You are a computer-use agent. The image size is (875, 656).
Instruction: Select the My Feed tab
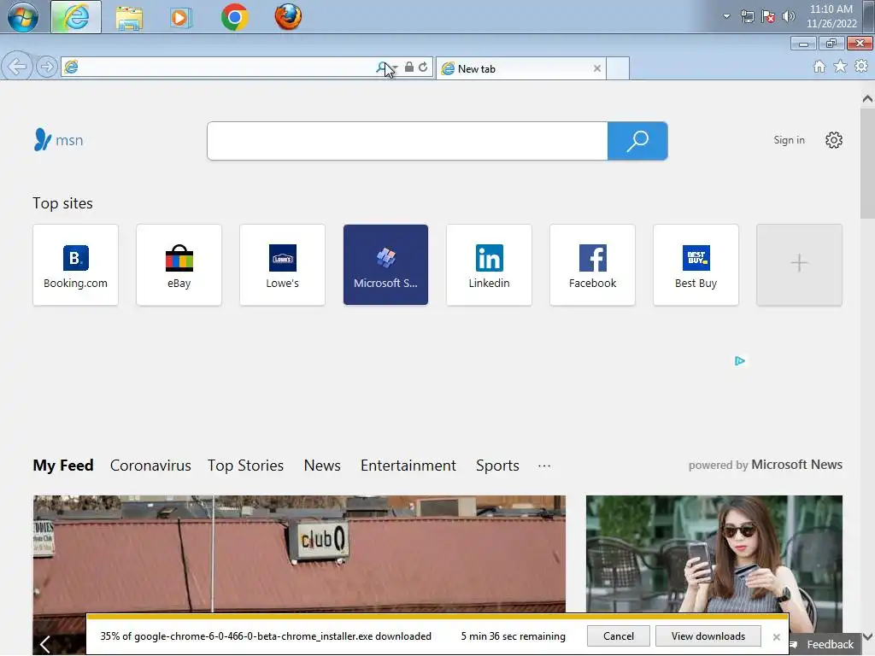(x=63, y=466)
